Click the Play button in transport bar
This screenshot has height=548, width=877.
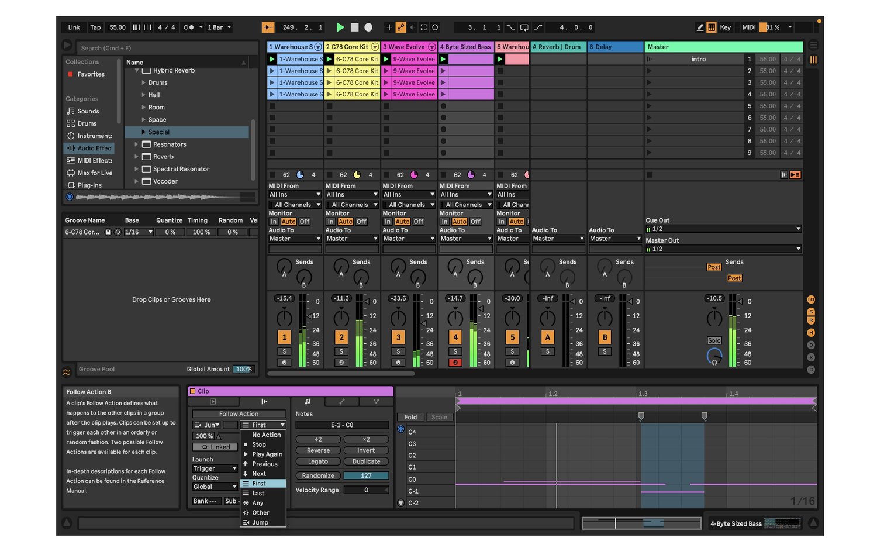340,27
